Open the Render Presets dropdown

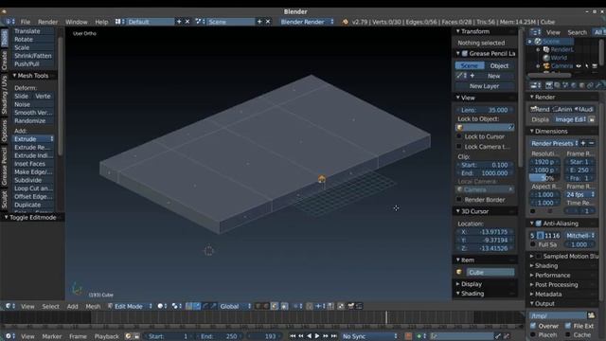(x=555, y=143)
